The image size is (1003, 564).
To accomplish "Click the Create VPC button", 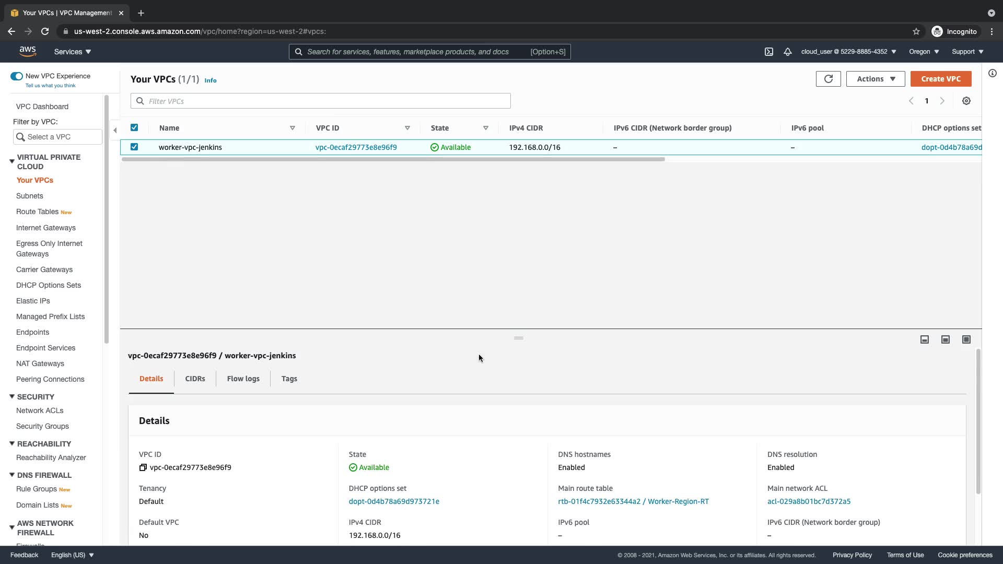I will click(x=940, y=79).
